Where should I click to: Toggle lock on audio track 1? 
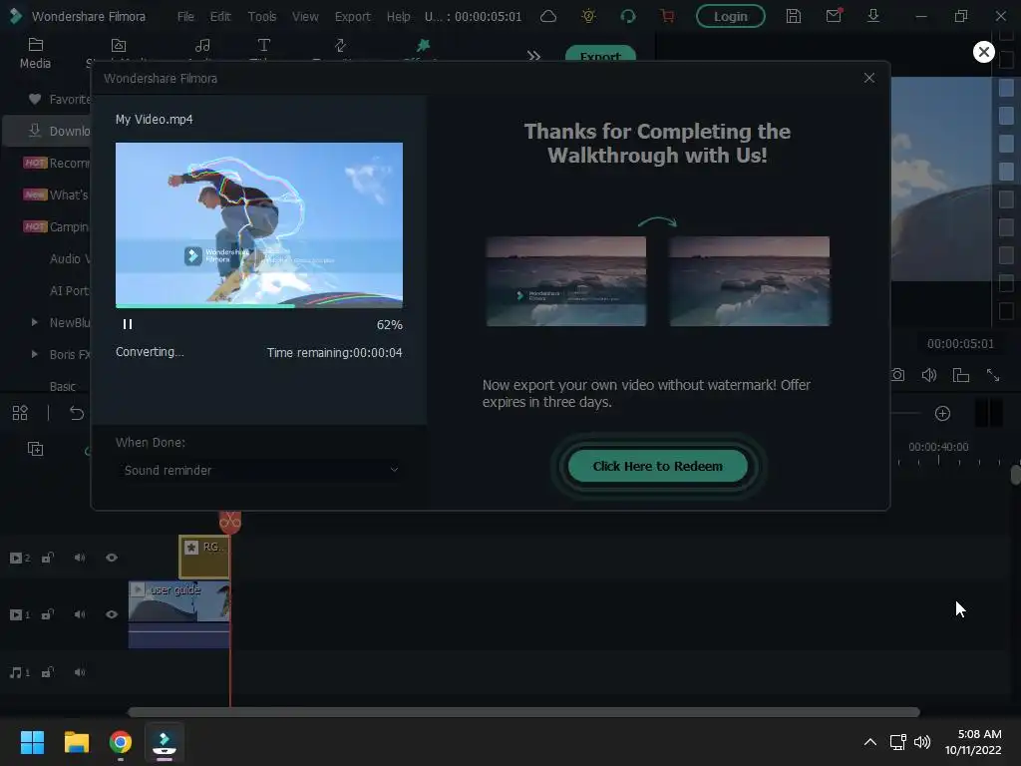[48, 672]
